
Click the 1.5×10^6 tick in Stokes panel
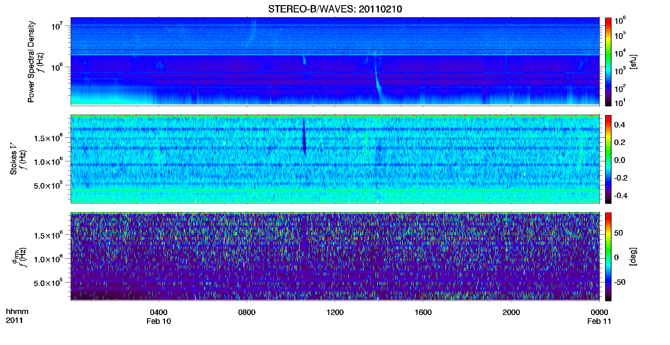(48, 138)
